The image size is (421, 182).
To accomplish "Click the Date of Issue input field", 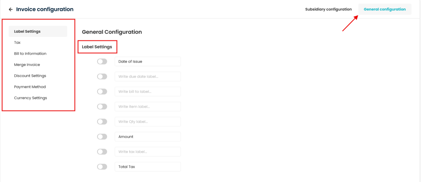I will [x=147, y=61].
